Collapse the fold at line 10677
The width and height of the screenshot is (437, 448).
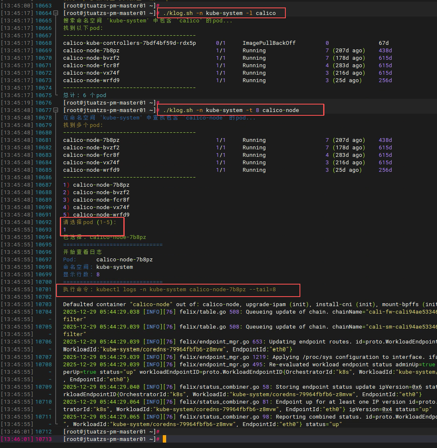[x=56, y=110]
